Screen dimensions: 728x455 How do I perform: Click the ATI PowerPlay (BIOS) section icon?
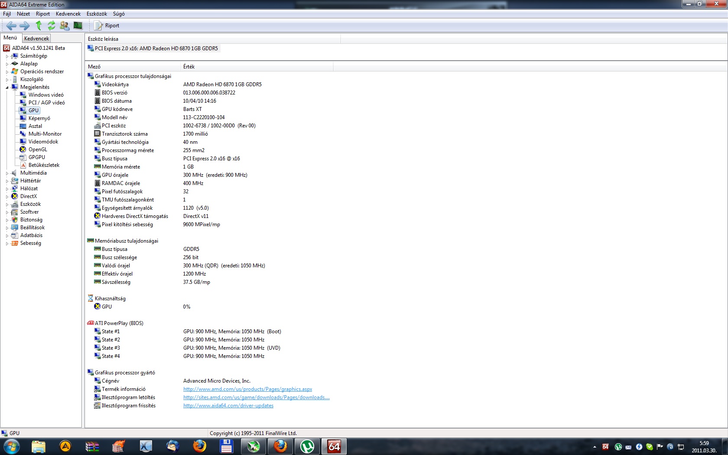[x=91, y=323]
